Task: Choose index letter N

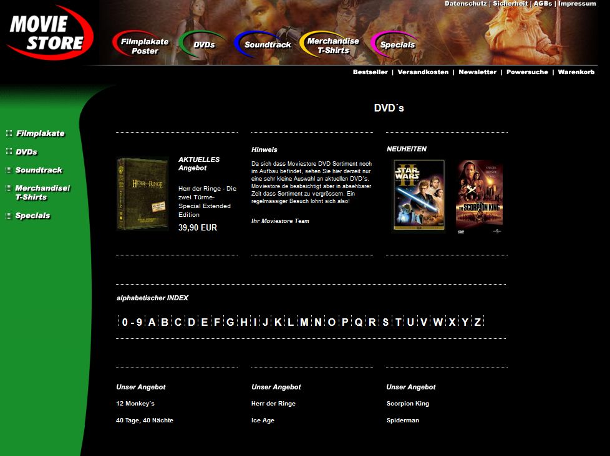Action: coord(318,322)
